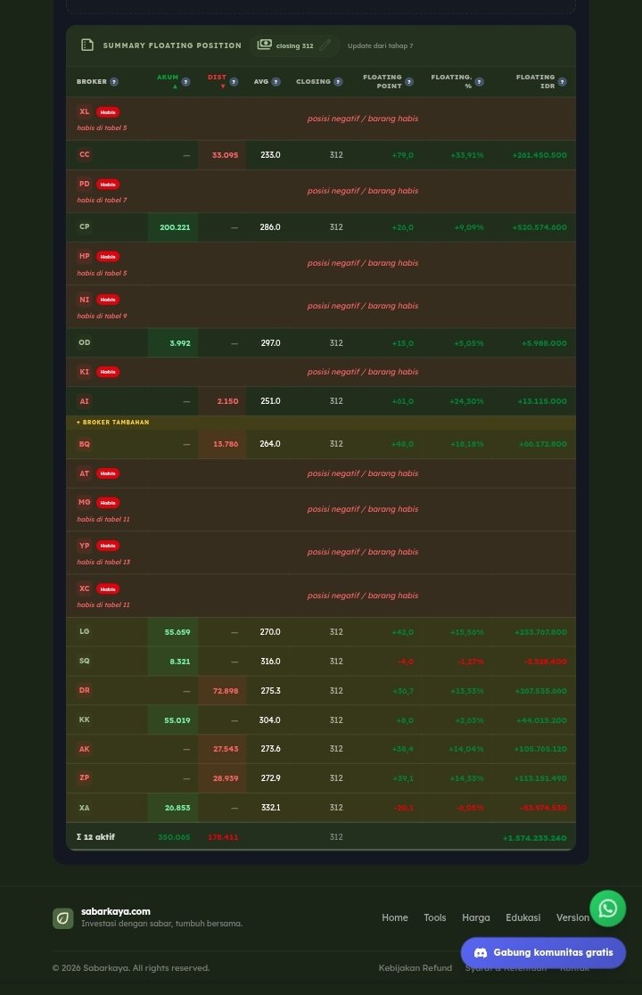Click the closing 312 badge
Image resolution: width=642 pixels, height=995 pixels.
coord(294,45)
